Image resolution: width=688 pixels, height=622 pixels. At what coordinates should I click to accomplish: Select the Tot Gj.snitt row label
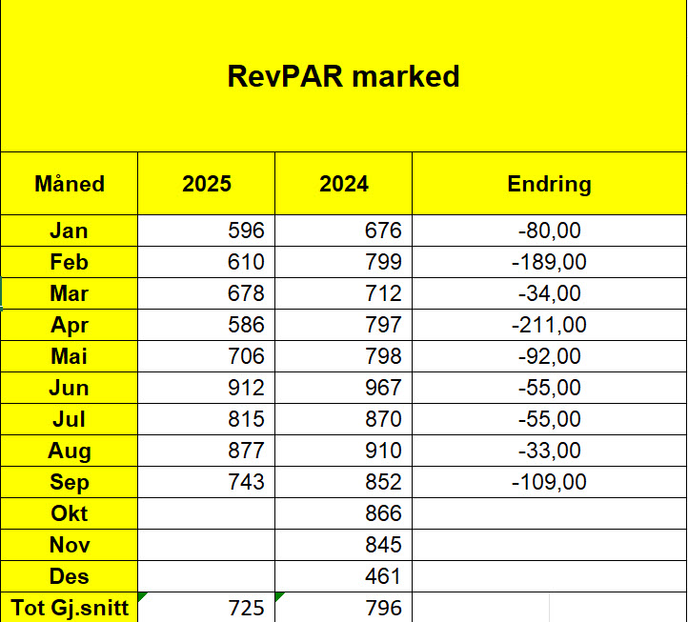(x=70, y=608)
